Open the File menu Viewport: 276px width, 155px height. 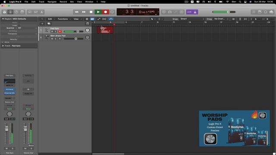pos(26,2)
